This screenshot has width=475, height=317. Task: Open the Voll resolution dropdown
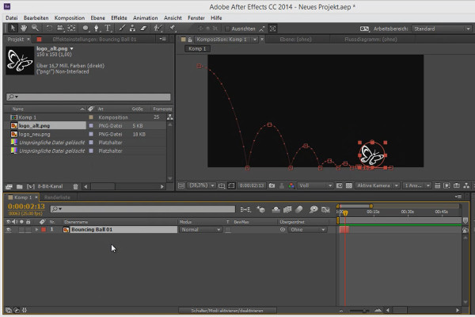(315, 185)
